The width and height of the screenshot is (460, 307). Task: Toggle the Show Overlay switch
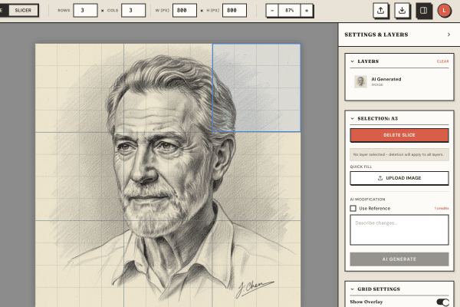click(x=442, y=302)
